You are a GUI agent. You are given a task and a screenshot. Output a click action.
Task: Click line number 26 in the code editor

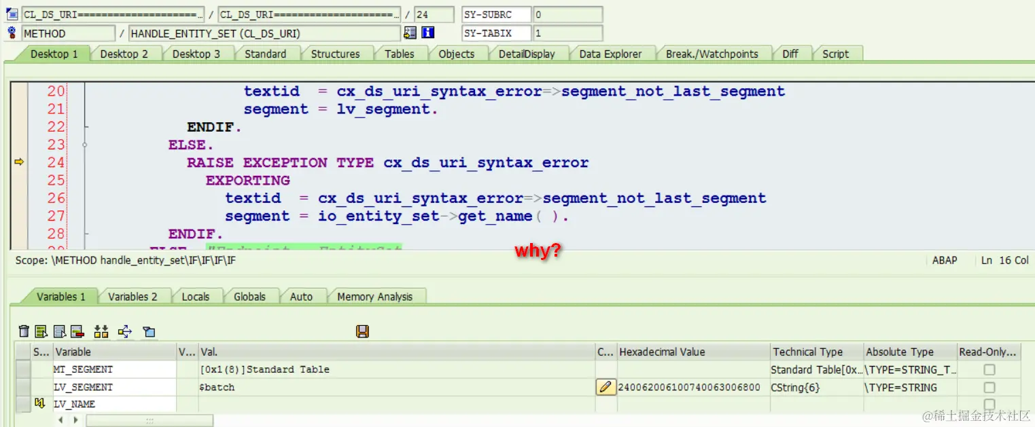click(56, 198)
